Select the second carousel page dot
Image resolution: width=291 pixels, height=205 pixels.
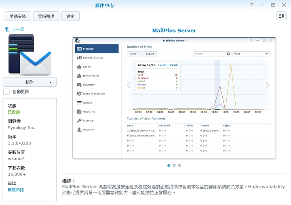click(174, 165)
